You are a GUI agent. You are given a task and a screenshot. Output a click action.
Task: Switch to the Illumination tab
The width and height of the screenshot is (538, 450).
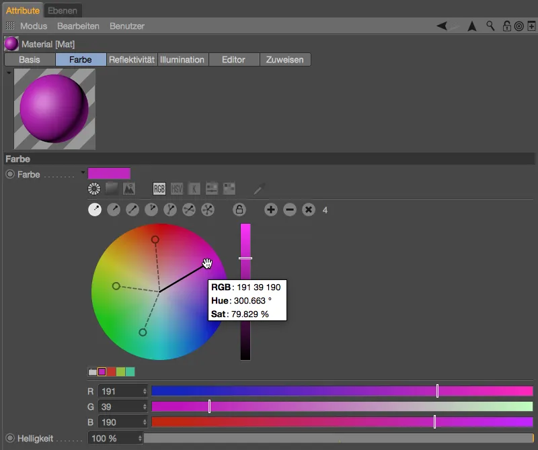182,60
